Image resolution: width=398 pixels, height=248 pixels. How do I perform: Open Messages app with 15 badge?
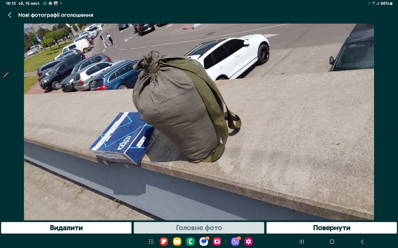(x=204, y=241)
